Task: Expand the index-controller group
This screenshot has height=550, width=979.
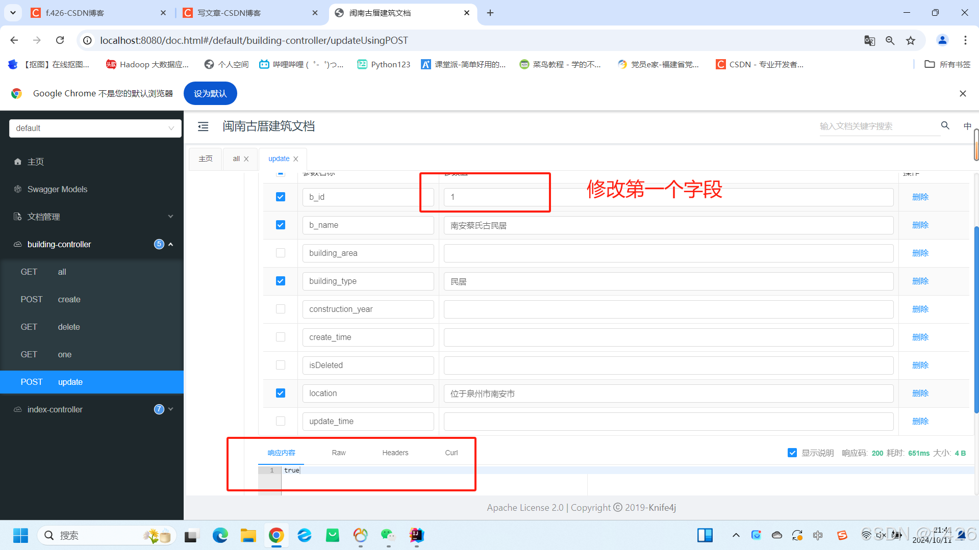Action: [92, 409]
